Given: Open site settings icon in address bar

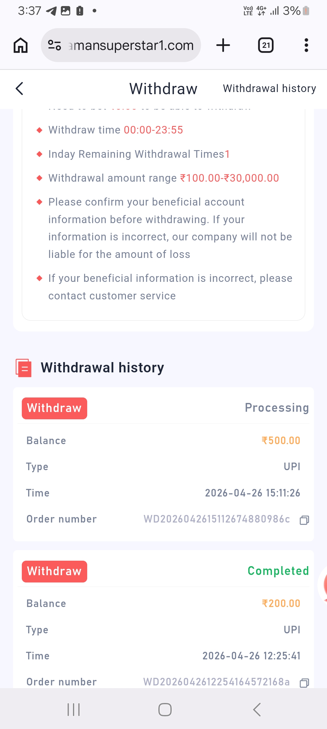Looking at the screenshot, I should tap(54, 45).
